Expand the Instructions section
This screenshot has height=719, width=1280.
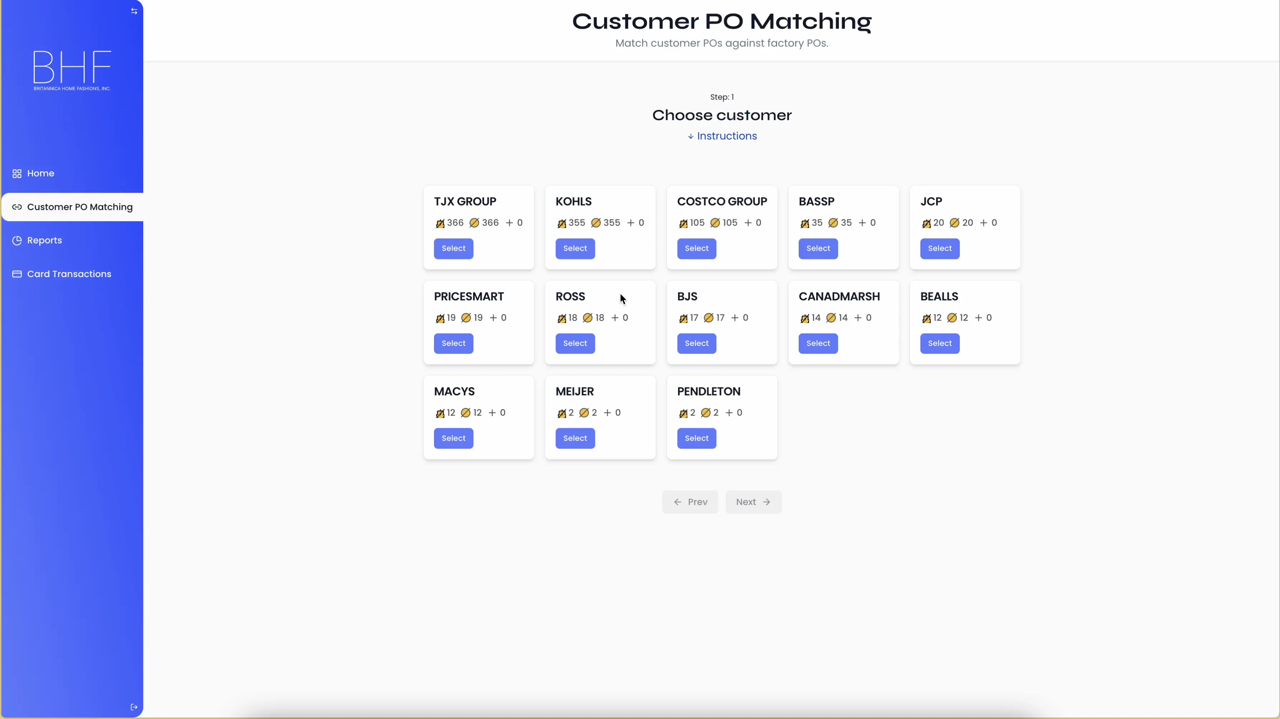tap(722, 136)
